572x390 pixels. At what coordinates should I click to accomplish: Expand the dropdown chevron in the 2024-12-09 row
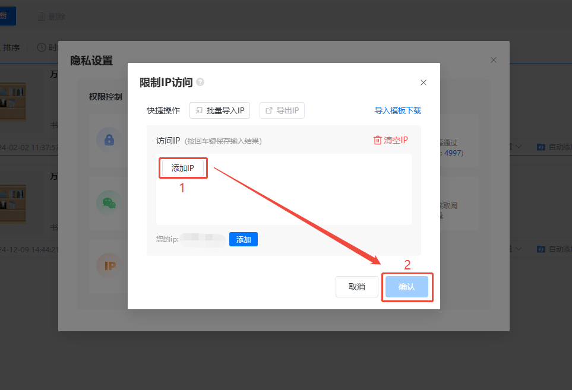(x=518, y=249)
